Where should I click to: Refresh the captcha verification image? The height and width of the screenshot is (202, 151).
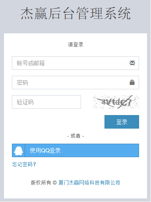pyautogui.click(x=116, y=102)
